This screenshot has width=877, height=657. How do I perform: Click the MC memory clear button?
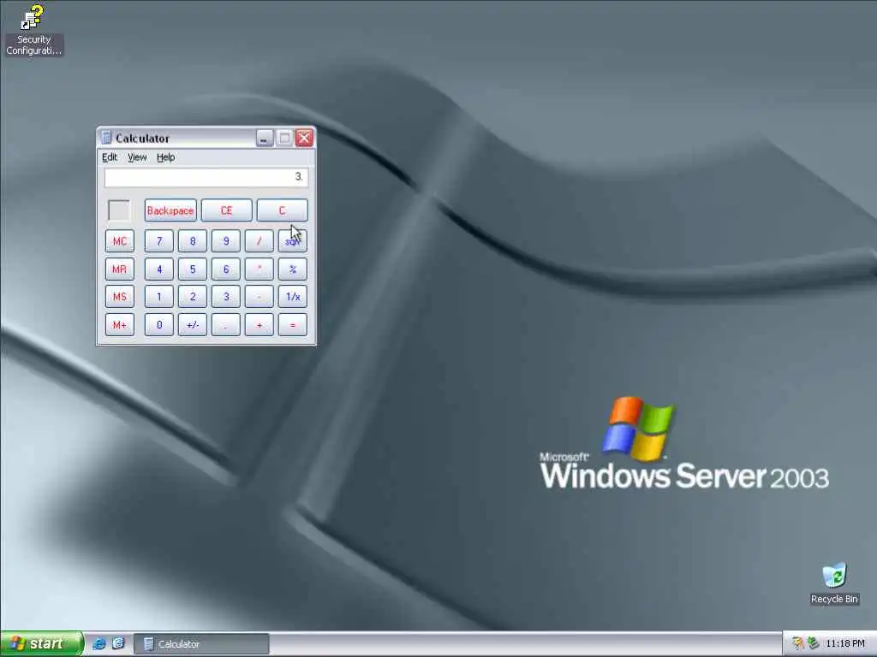click(120, 241)
